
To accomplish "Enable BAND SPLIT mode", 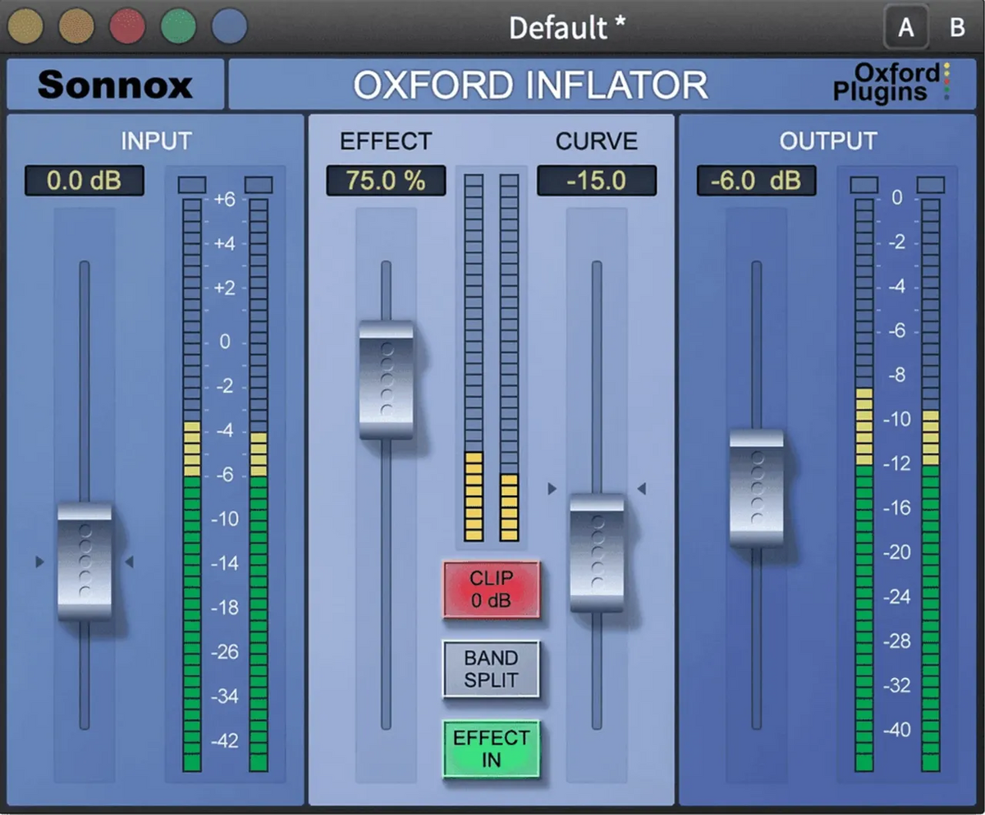I will [491, 668].
